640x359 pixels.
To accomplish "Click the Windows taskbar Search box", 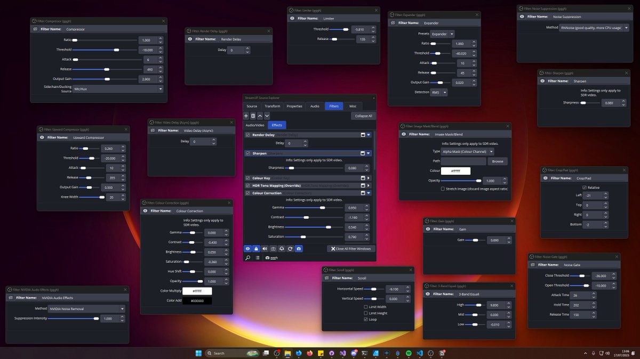I will tap(233, 353).
